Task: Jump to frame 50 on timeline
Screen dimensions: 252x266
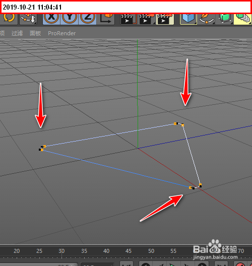Action: [x=151, y=251]
